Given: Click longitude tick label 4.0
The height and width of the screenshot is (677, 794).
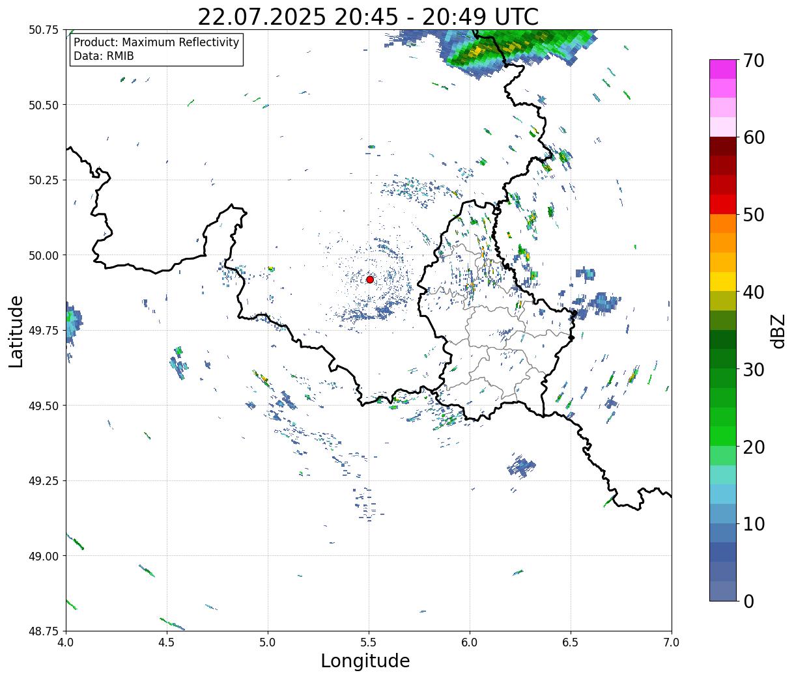Looking at the screenshot, I should click(x=66, y=642).
